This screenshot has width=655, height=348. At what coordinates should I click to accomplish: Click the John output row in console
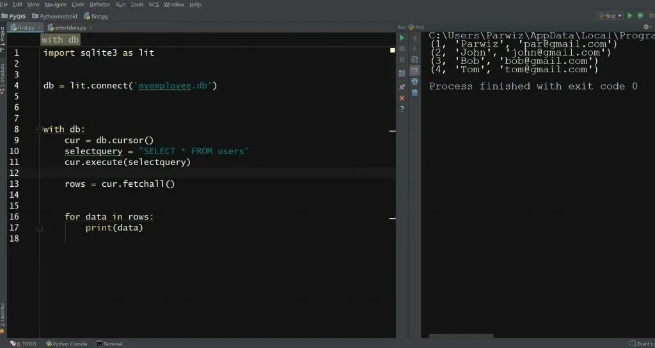(x=521, y=52)
